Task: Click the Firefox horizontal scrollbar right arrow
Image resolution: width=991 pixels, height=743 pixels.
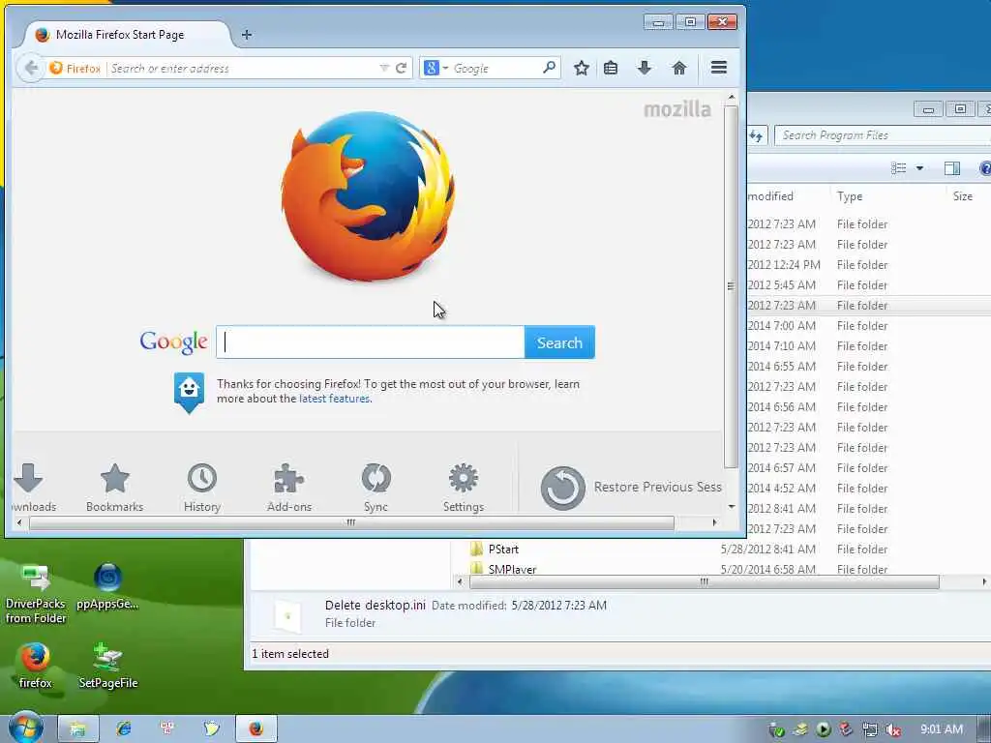Action: (715, 522)
